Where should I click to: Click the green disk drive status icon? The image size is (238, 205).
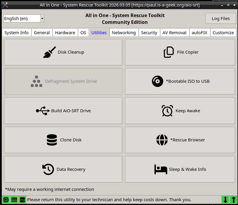point(22,200)
